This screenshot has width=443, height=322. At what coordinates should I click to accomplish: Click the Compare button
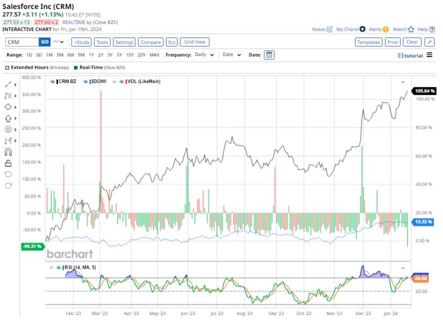[151, 42]
